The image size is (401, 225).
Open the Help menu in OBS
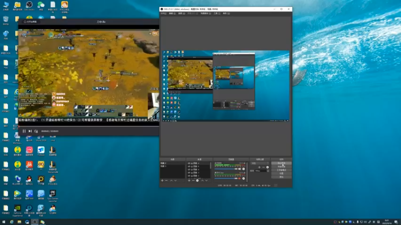pos(226,13)
